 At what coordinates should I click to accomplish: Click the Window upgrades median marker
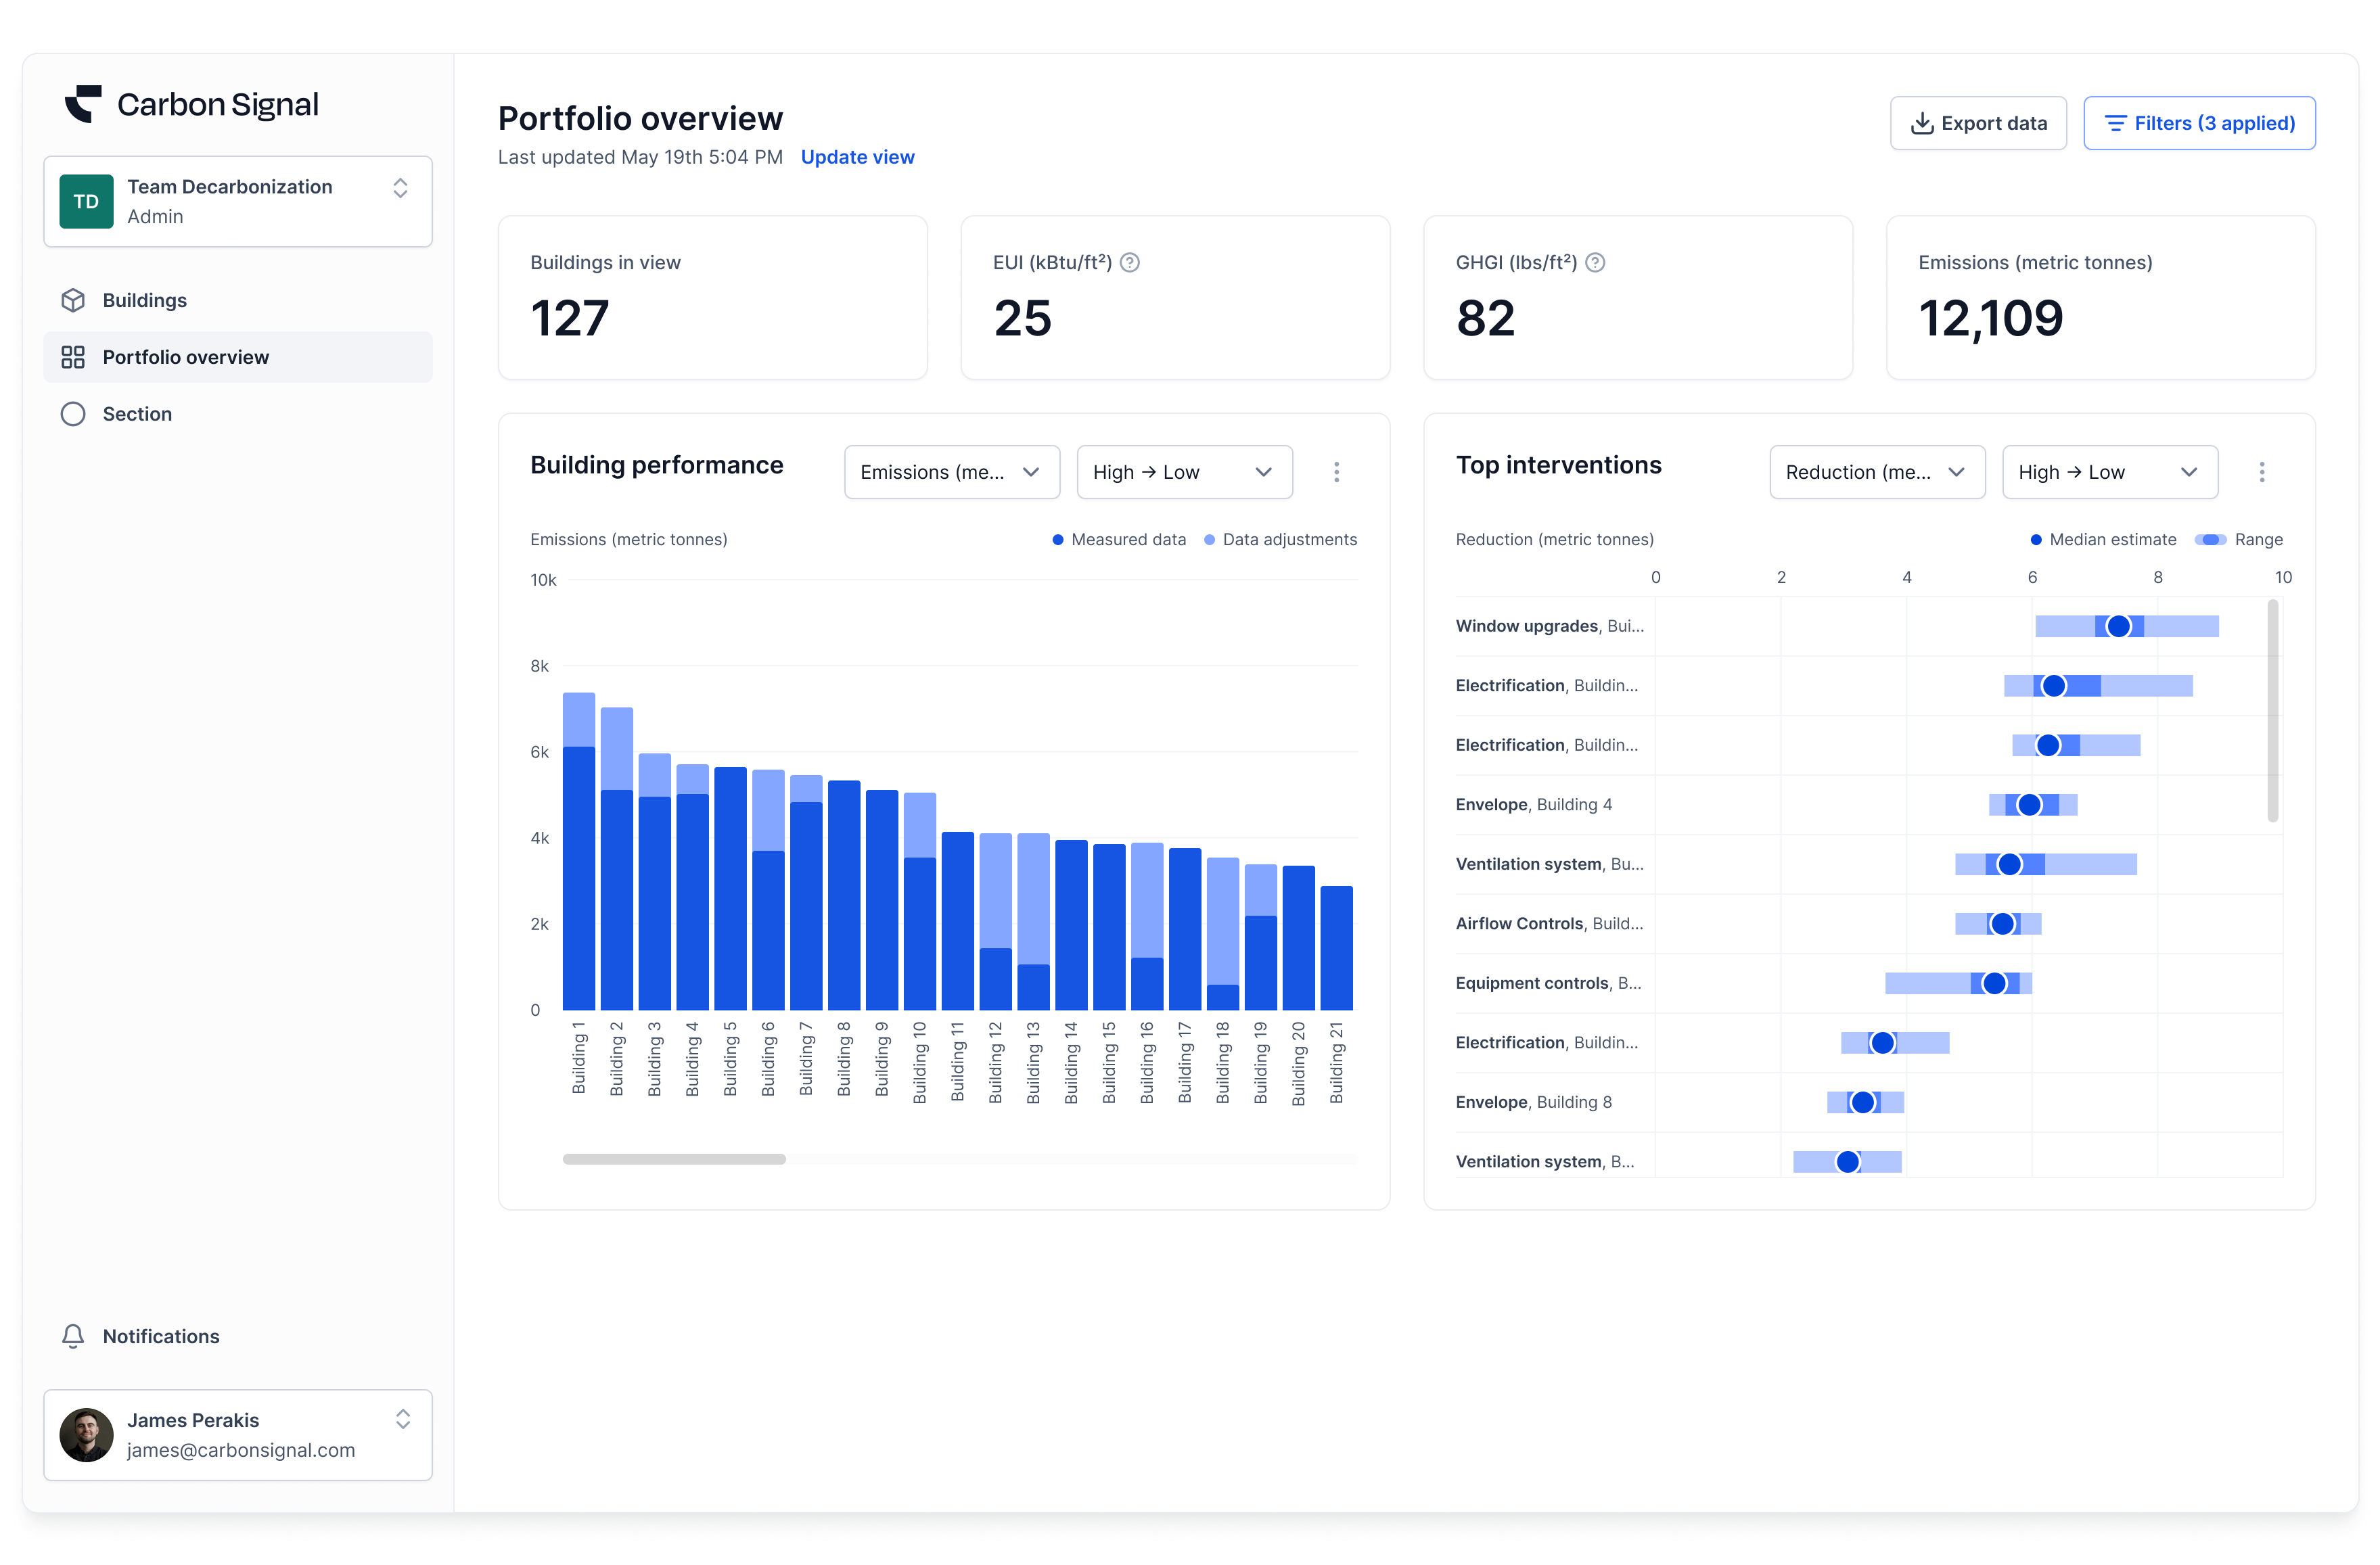[x=2118, y=626]
